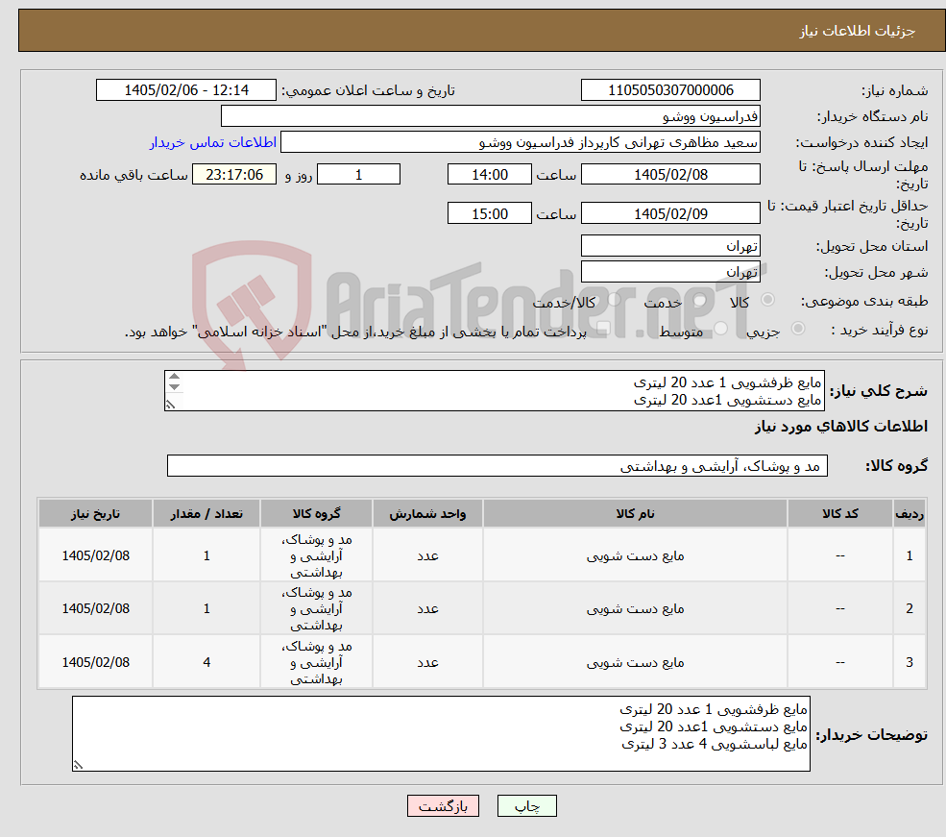Click the چاپ print button
Screen dimensions: 946x837
[526, 805]
